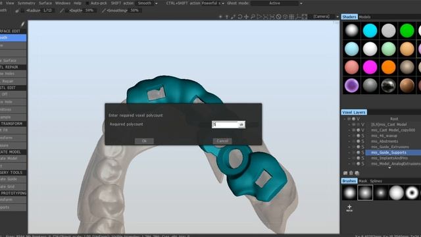Click the small ok button beside polycount field
This screenshot has height=237, width=421.
click(241, 124)
